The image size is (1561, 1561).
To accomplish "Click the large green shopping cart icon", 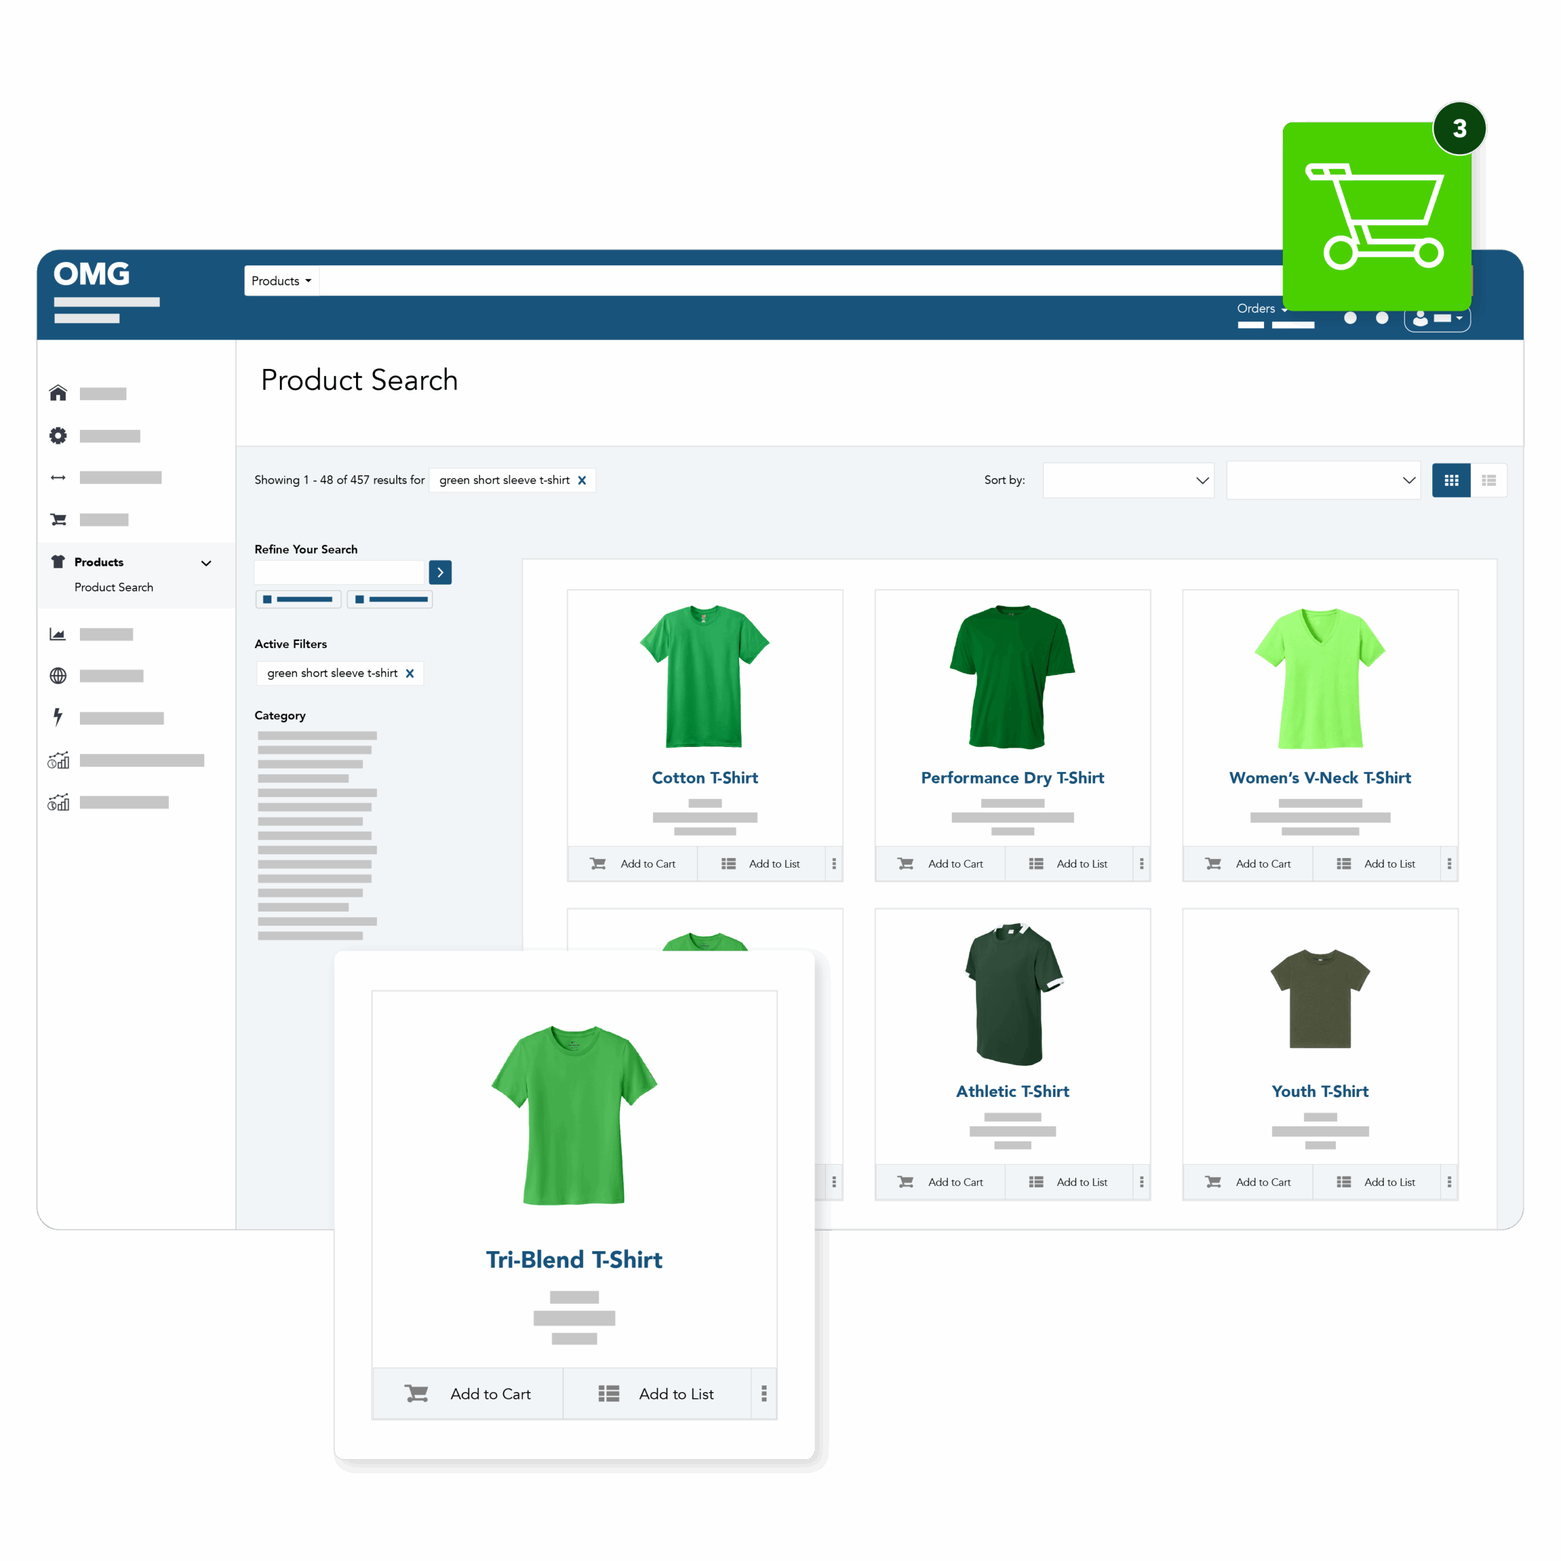I will [1376, 216].
